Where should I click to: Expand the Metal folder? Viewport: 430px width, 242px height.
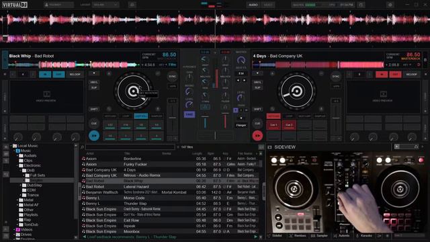pyautogui.click(x=17, y=200)
